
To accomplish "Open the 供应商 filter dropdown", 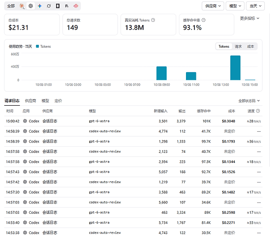I will click(213, 6).
